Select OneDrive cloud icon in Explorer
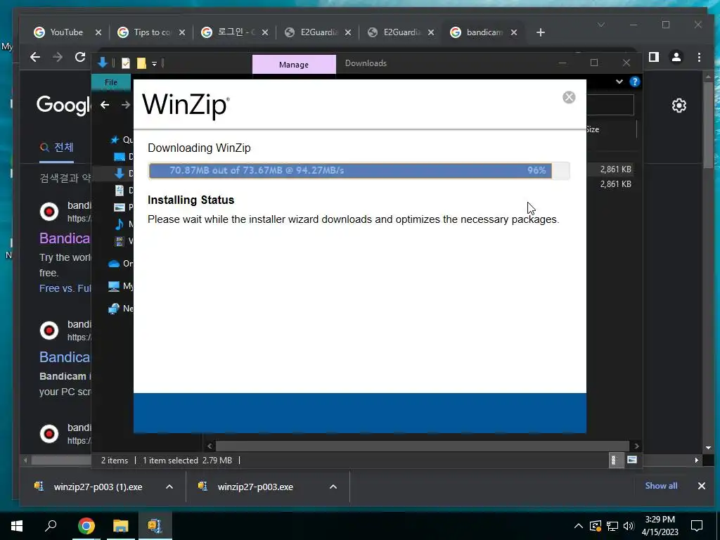720x540 pixels. [x=114, y=264]
